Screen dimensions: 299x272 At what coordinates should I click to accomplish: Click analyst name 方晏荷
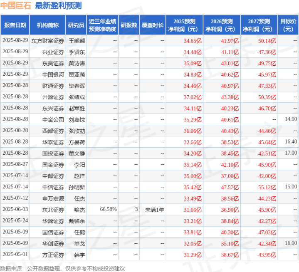point(77,142)
